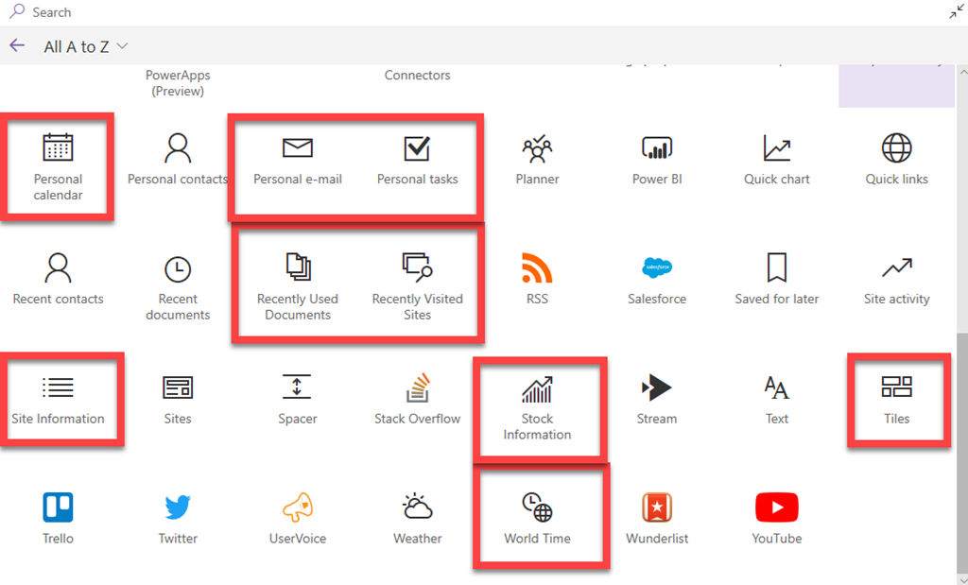This screenshot has height=585, width=968.
Task: Select the Tiles web part
Action: (x=896, y=400)
